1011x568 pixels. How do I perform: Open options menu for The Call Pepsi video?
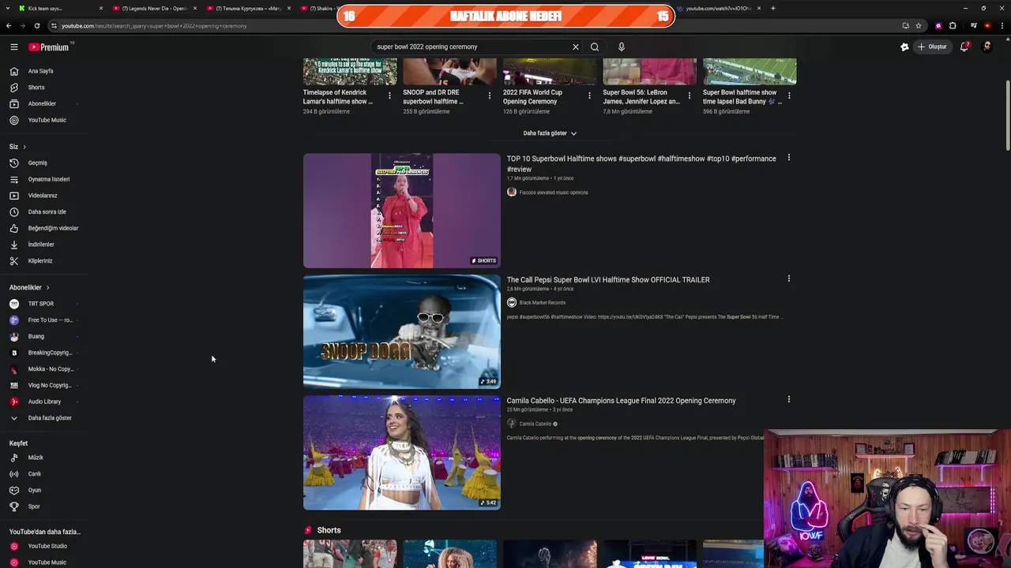tap(788, 278)
